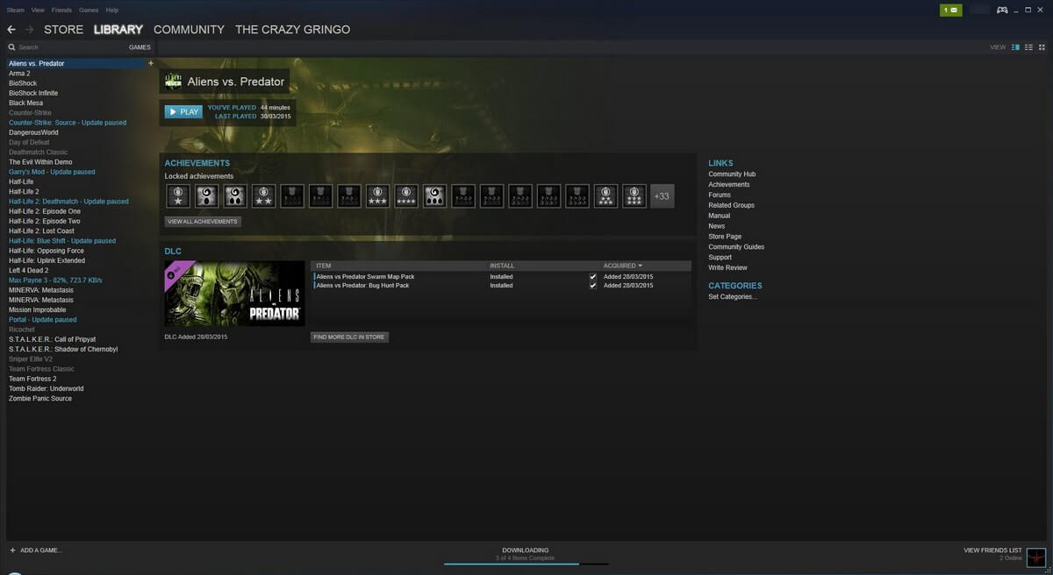The height and width of the screenshot is (575, 1053).
Task: Click ADD A GAME... at bottom left
Action: point(41,550)
